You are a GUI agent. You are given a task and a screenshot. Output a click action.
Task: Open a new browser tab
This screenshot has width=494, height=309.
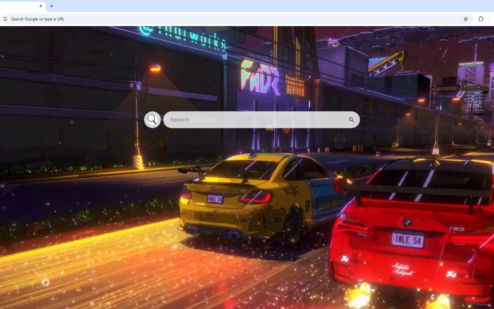coord(52,6)
